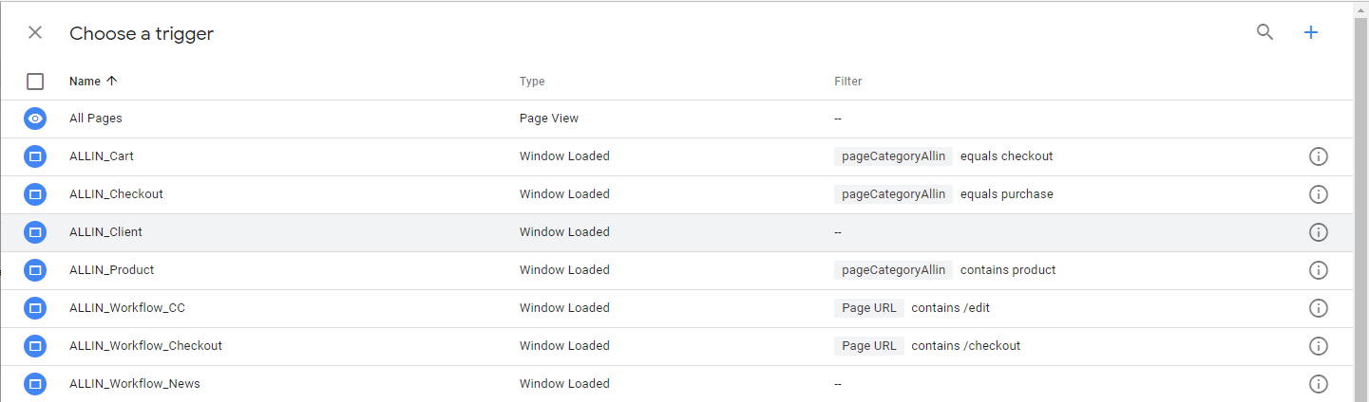Image resolution: width=1369 pixels, height=402 pixels.
Task: Select the ALLIN_Workflow_Checkout trigger
Action: coord(676,346)
